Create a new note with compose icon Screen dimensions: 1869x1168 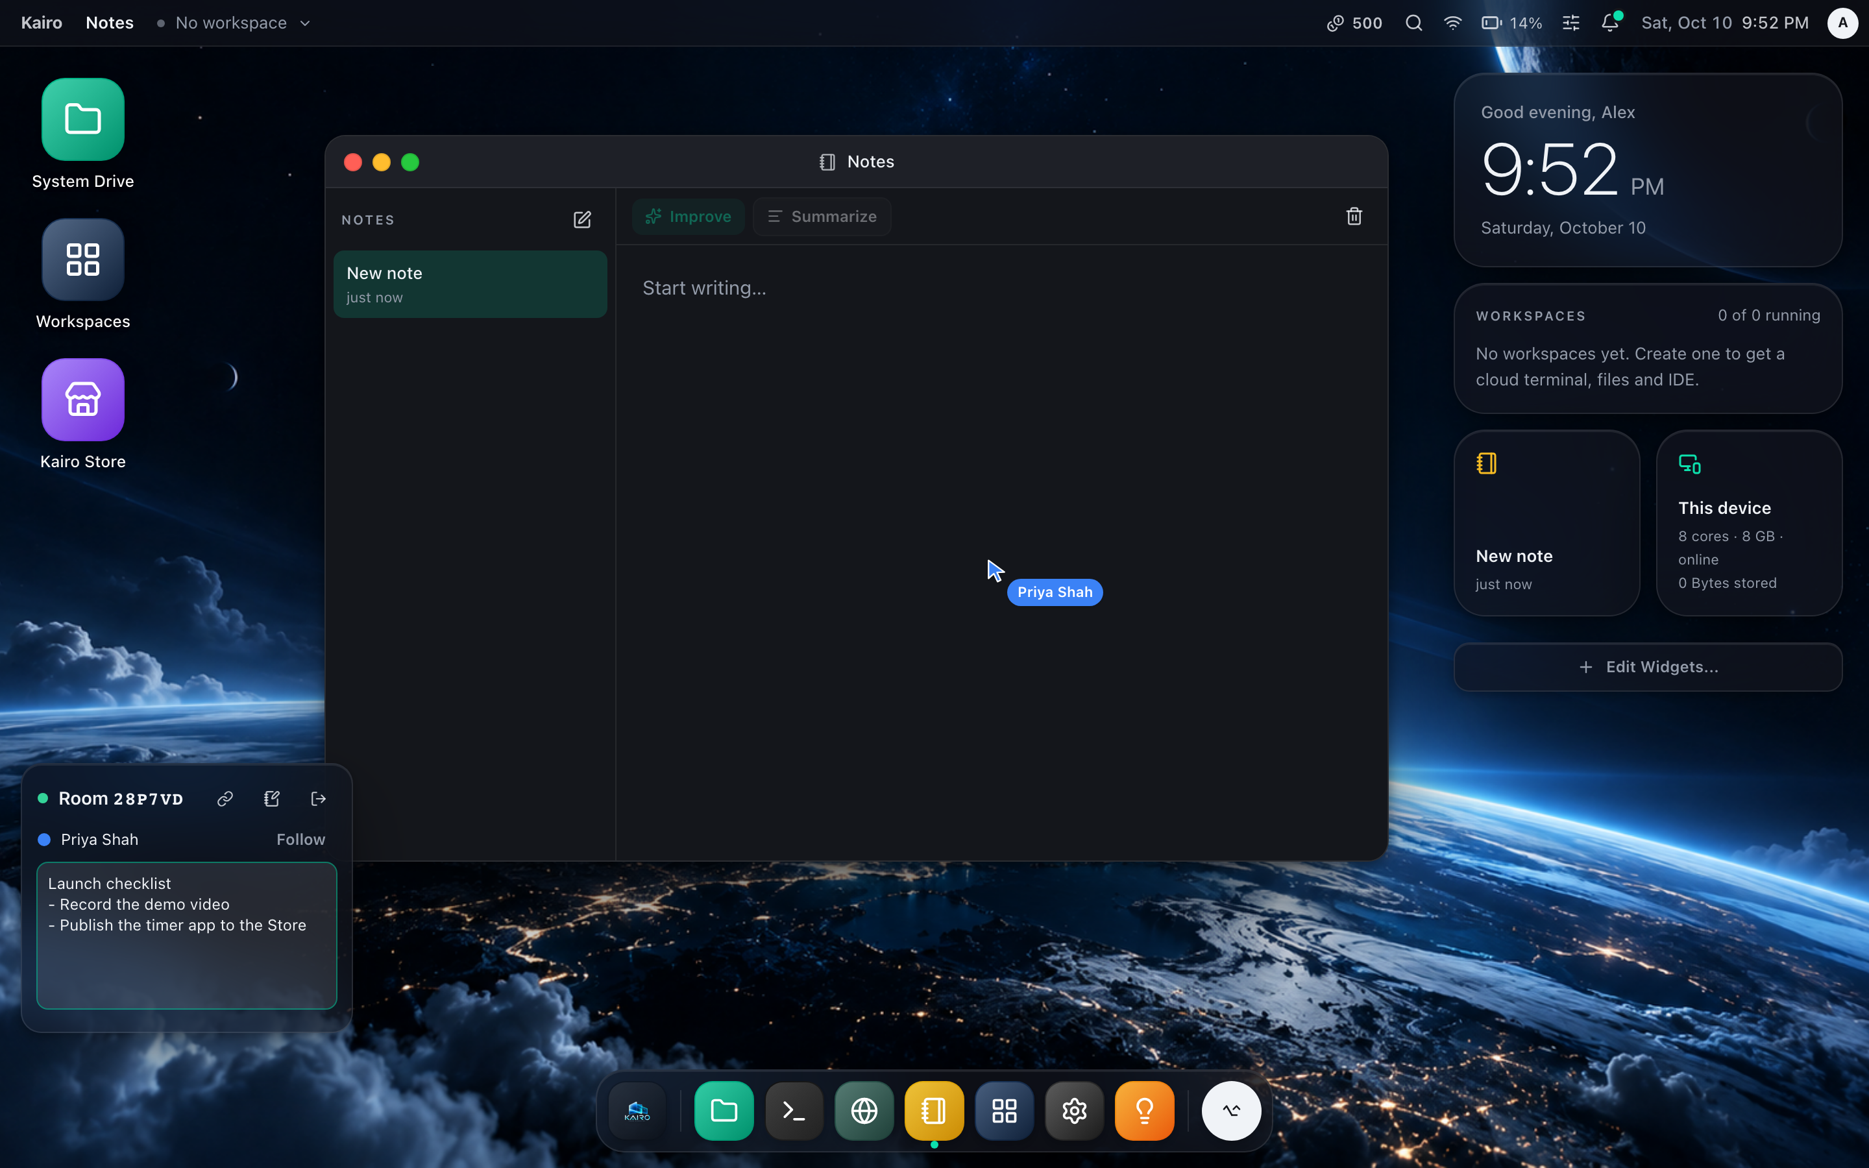(582, 220)
